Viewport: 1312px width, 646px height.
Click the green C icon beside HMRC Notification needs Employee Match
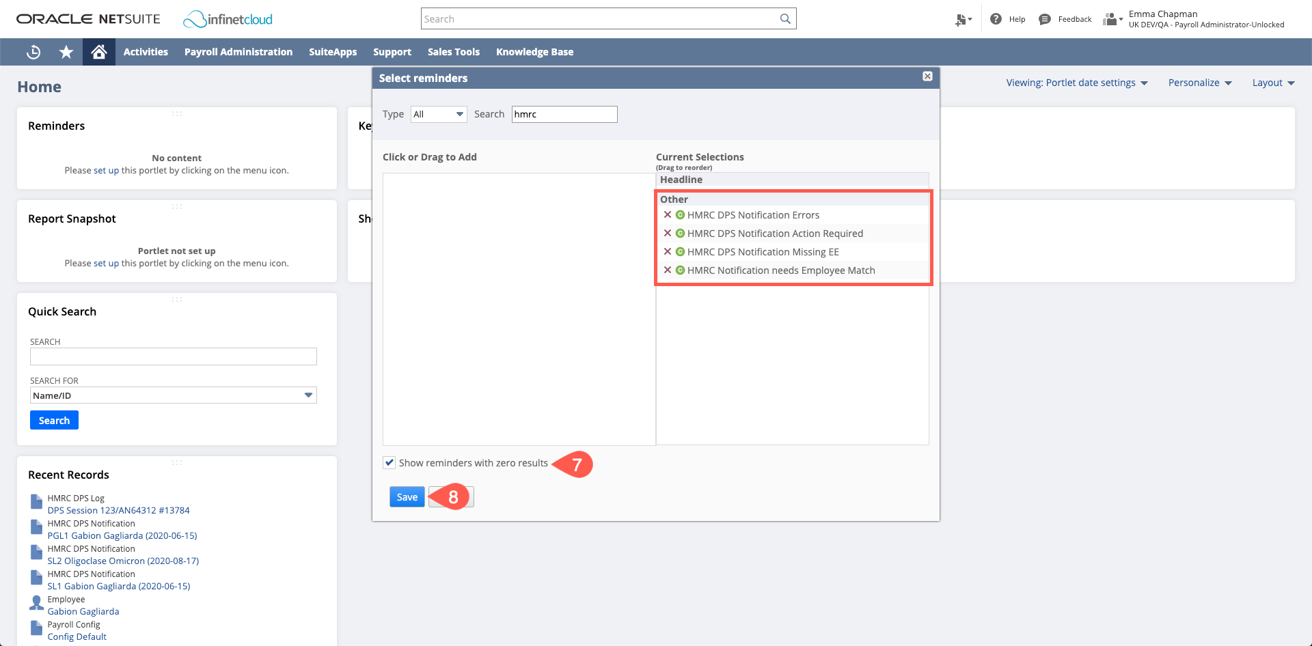[x=679, y=270]
